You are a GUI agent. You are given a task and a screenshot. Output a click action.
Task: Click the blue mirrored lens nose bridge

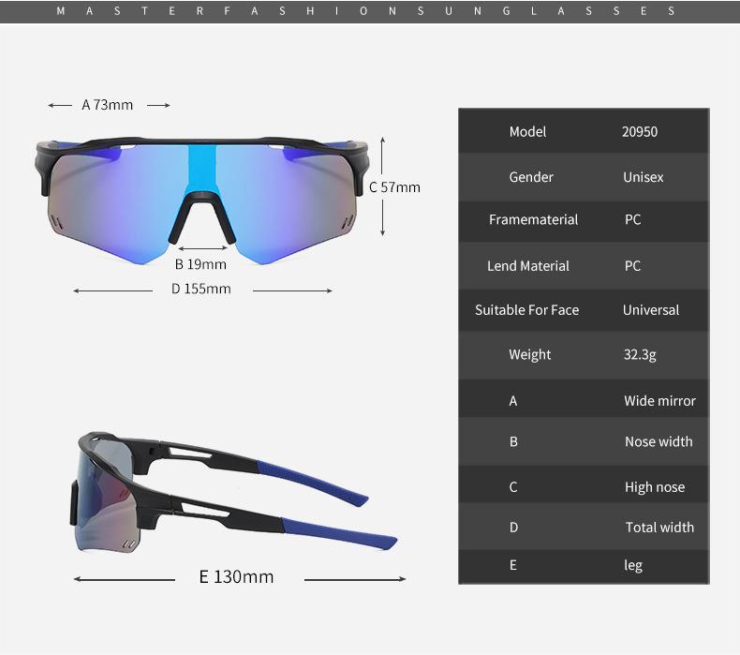pos(202,169)
